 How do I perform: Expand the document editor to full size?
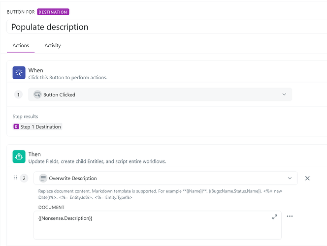tap(274, 217)
